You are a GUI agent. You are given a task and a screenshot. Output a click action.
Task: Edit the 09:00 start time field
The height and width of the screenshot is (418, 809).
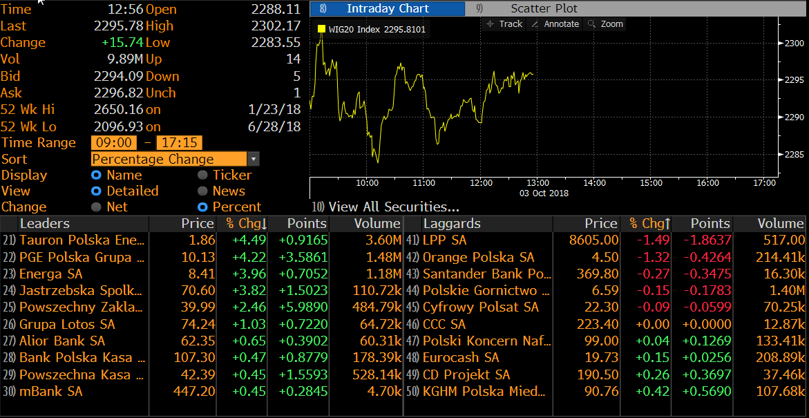coord(114,143)
